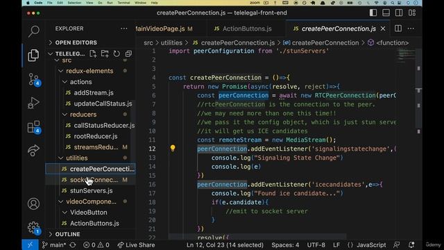This screenshot has height=250, width=444.
Task: Open errors and warnings status item
Action: [x=96, y=245]
